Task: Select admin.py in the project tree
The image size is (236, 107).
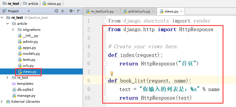Action: (x=28, y=42)
